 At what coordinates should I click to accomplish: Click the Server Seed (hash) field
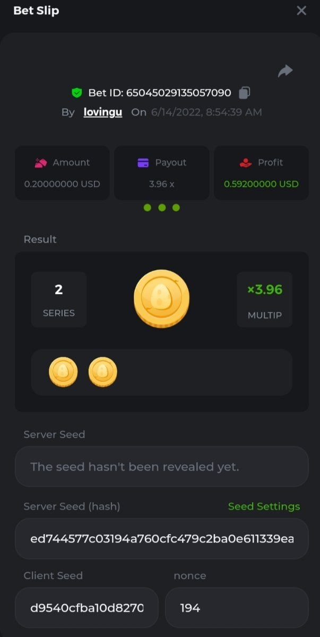(161, 539)
